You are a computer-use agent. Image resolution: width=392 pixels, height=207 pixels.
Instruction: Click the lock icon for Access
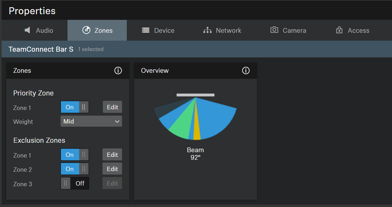339,30
